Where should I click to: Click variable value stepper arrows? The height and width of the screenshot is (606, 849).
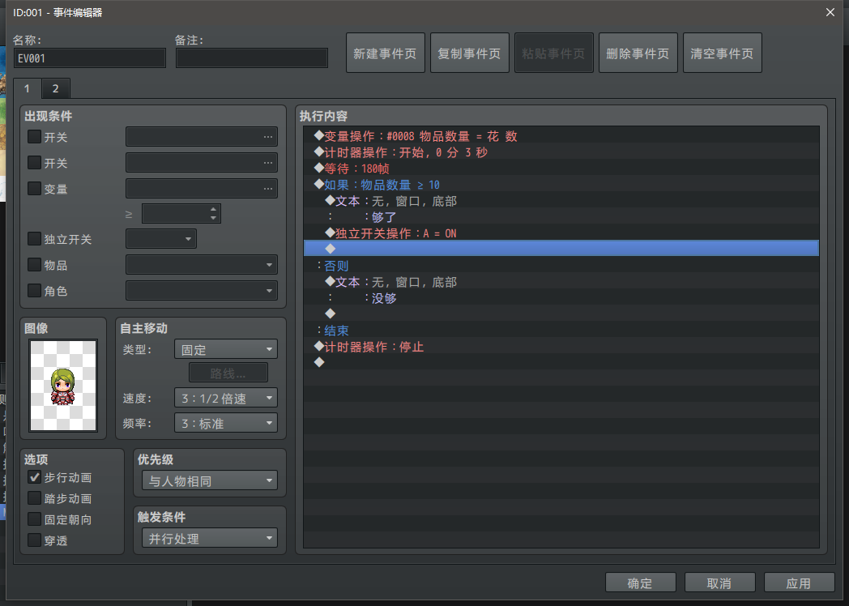coord(213,213)
